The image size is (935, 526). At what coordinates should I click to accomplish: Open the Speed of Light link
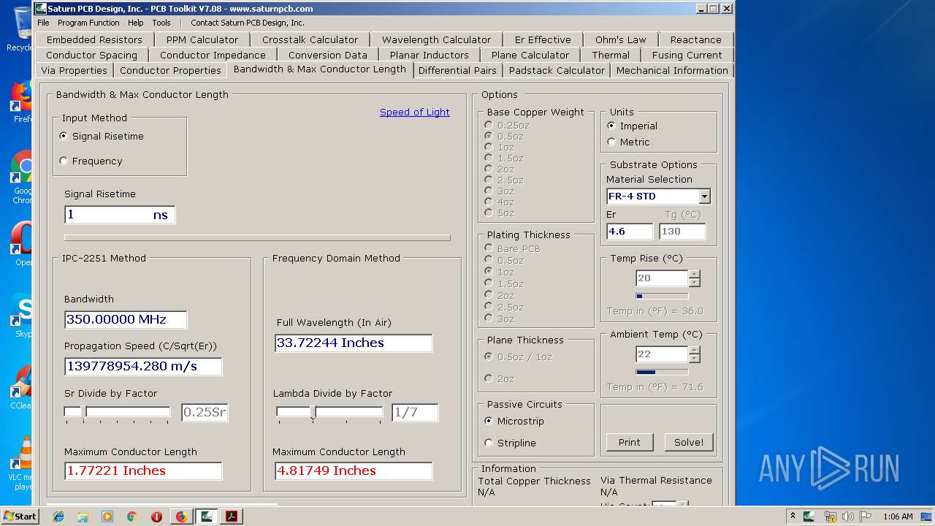415,112
